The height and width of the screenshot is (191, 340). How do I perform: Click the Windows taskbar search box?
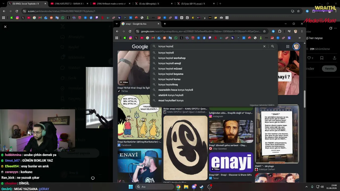click(154, 187)
